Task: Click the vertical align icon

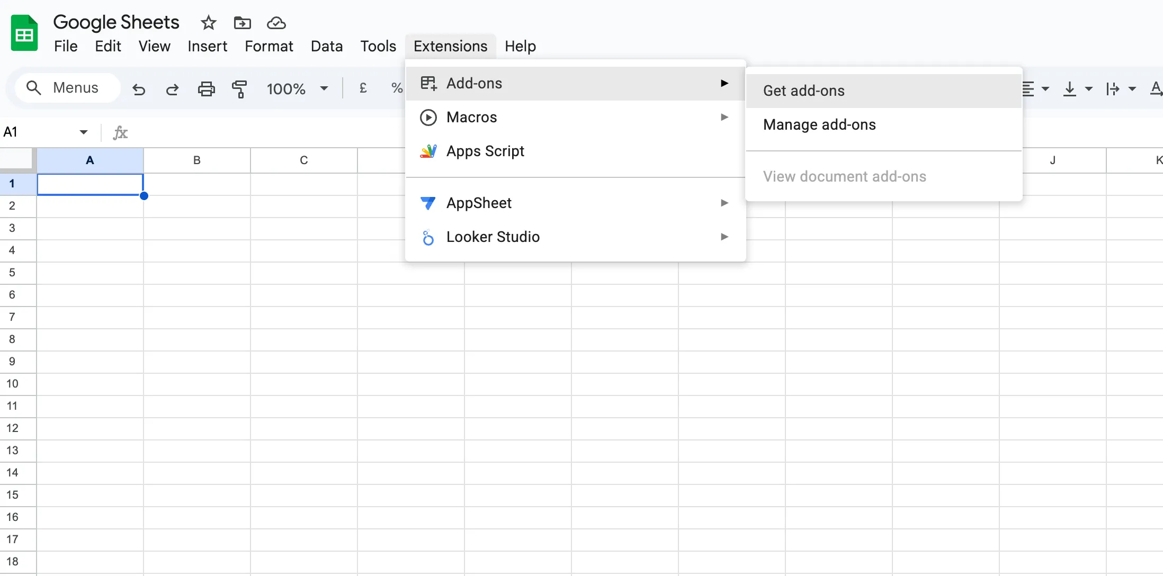Action: [x=1070, y=89]
